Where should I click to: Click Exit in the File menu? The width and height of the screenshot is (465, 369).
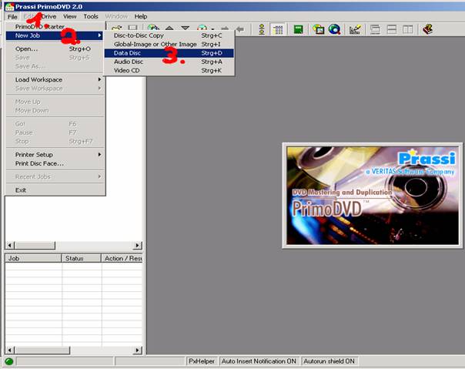21,190
